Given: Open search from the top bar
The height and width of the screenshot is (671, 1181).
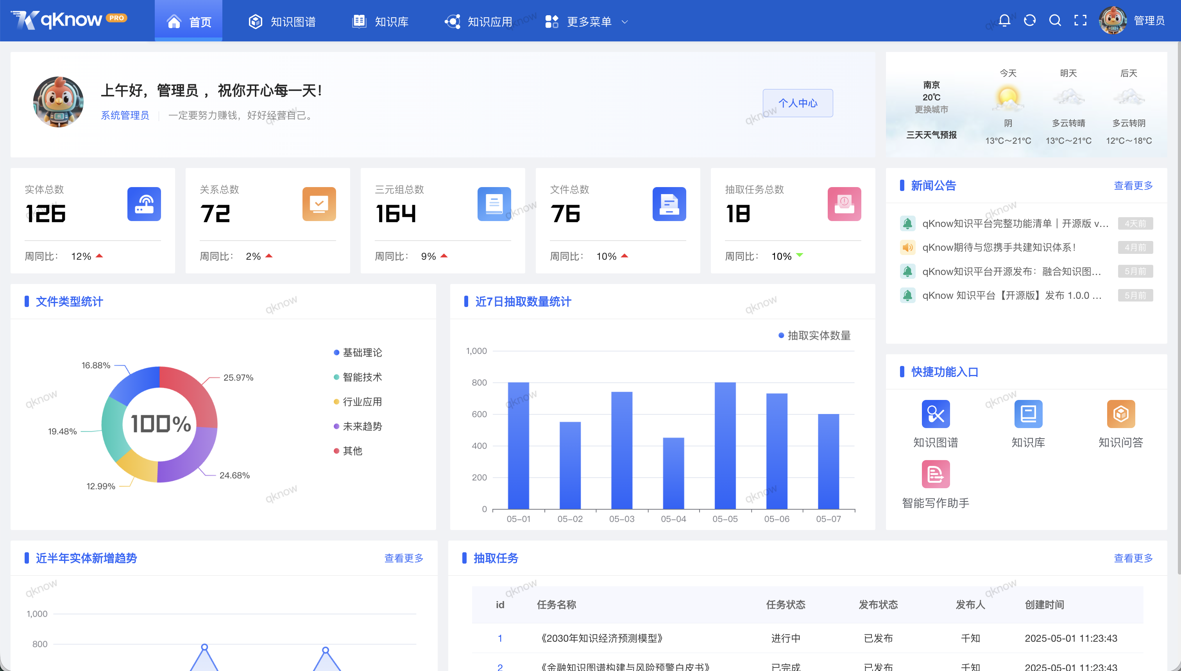Looking at the screenshot, I should tap(1055, 20).
